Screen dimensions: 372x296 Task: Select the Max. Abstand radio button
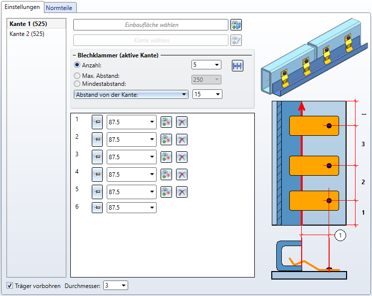coord(77,76)
